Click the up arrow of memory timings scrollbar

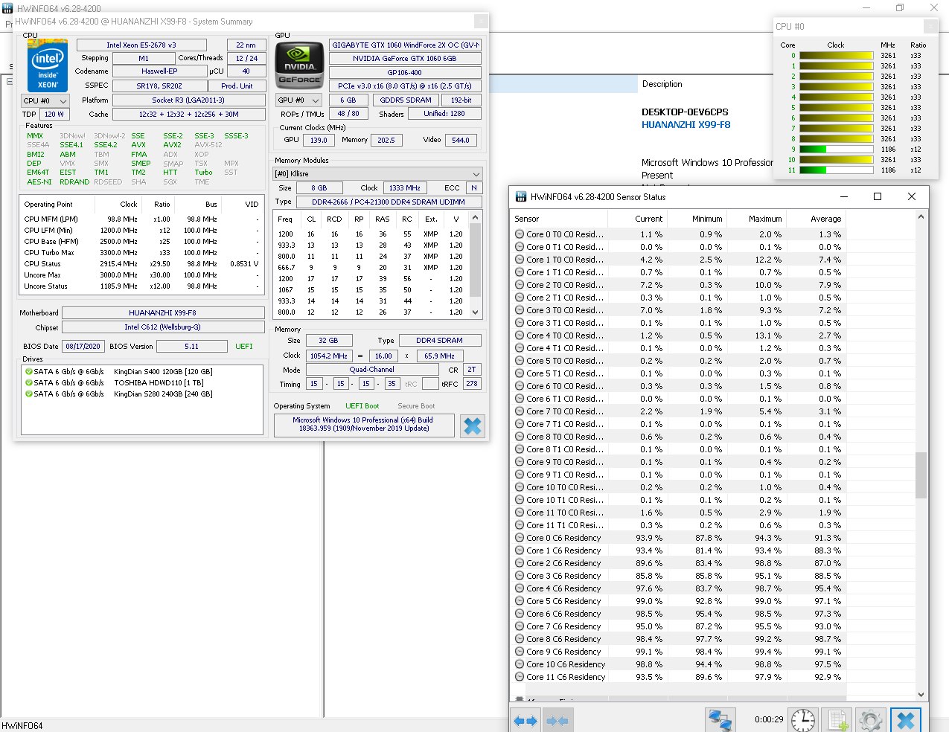pyautogui.click(x=476, y=217)
